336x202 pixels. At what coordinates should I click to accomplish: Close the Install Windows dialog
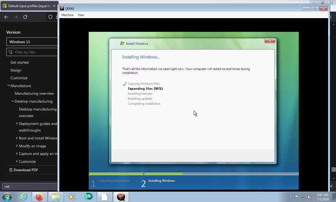click(x=270, y=41)
